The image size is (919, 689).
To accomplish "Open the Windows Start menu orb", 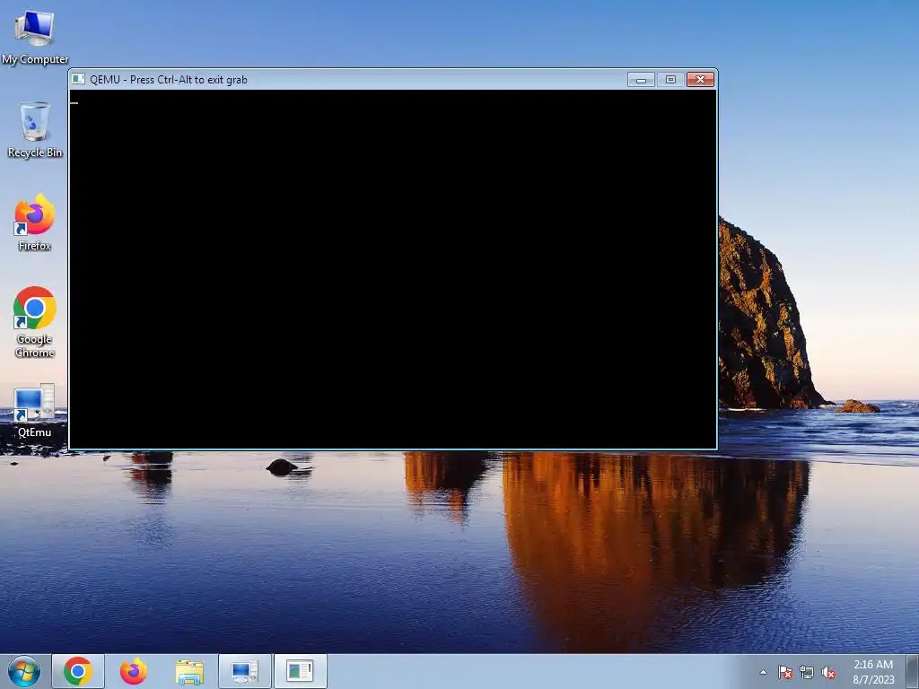I will (x=24, y=671).
